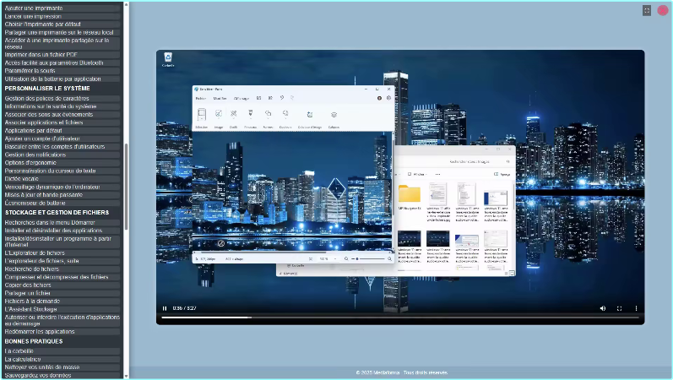Open the zoom percentage dropdown in Paint
The image size is (673, 380).
click(x=328, y=259)
